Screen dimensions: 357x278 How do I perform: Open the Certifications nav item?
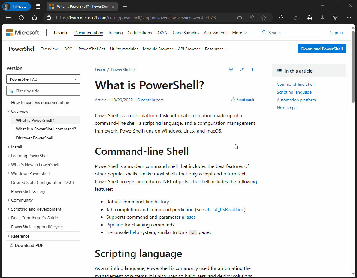[x=140, y=33]
